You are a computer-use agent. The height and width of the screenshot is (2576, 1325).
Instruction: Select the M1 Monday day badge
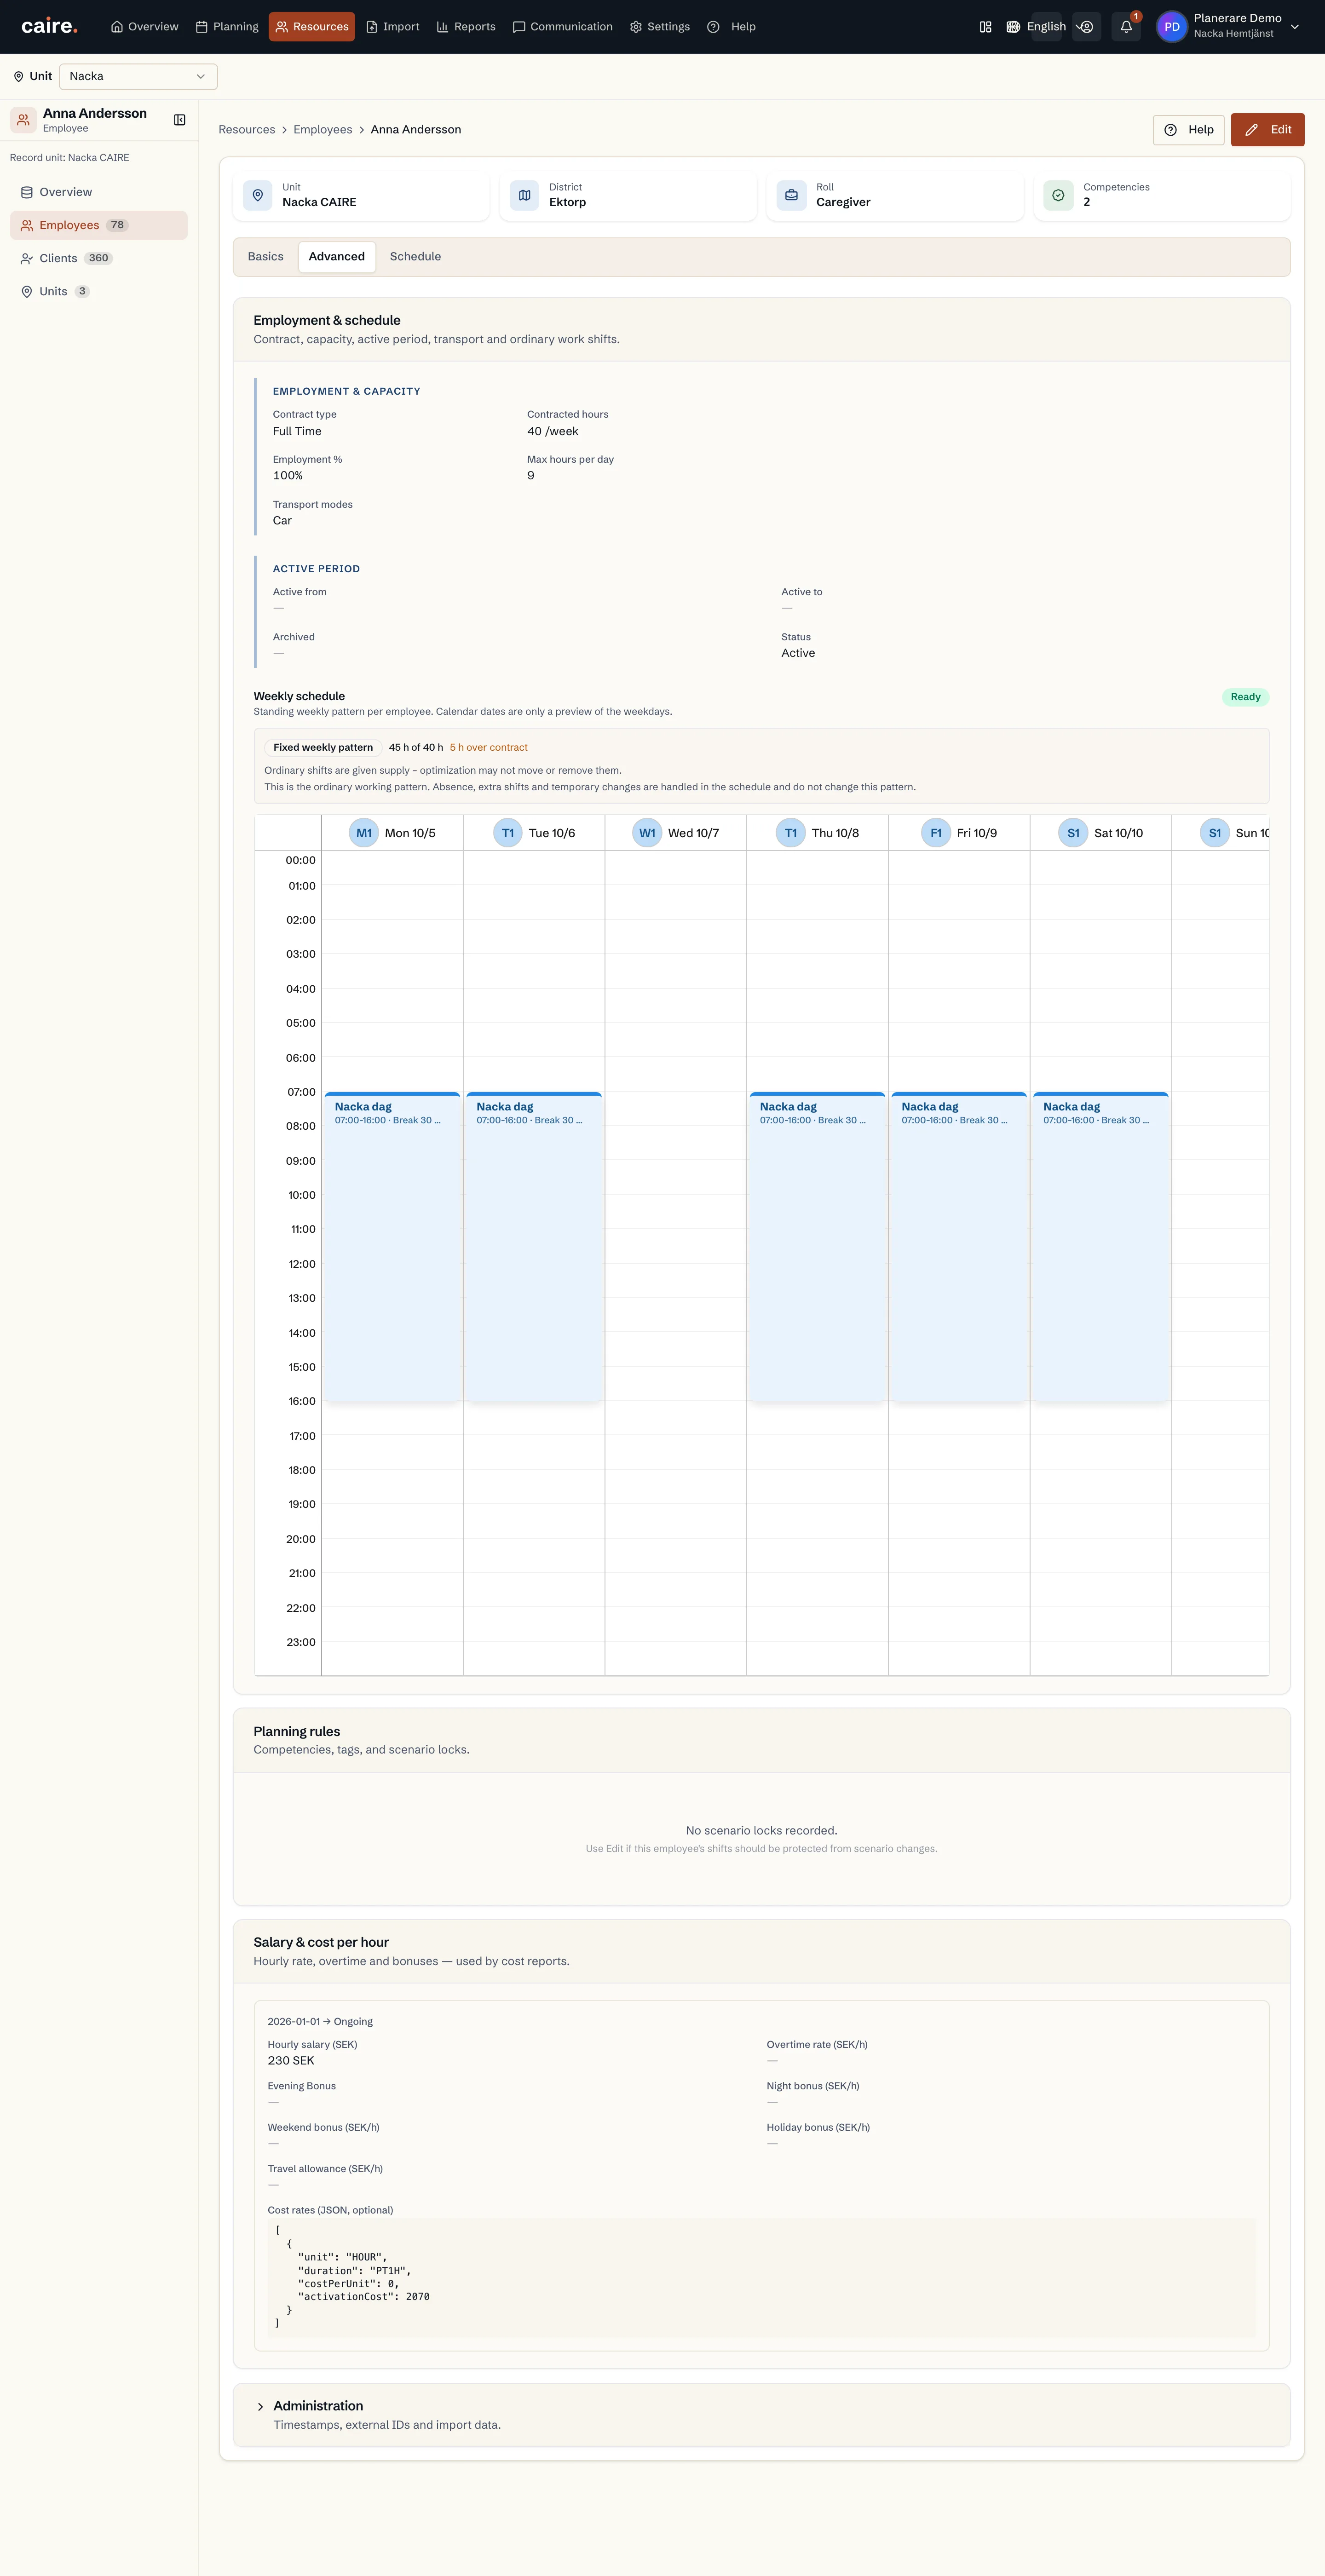[x=364, y=833]
